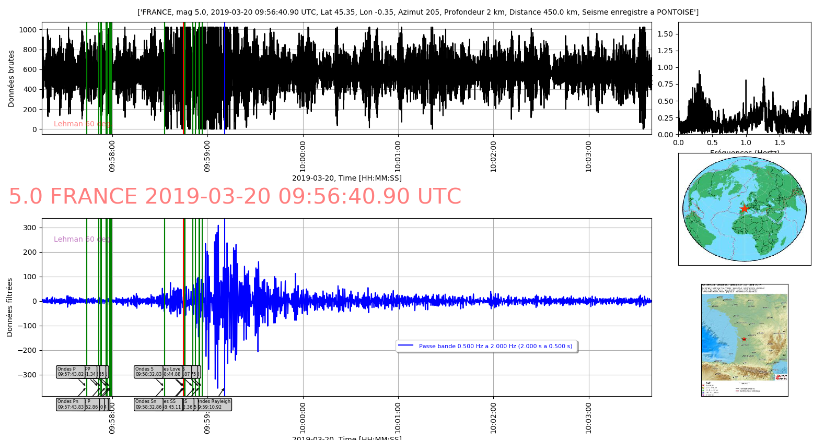Open the world globe map thumbnail
The image size is (836, 440).
[x=744, y=209]
